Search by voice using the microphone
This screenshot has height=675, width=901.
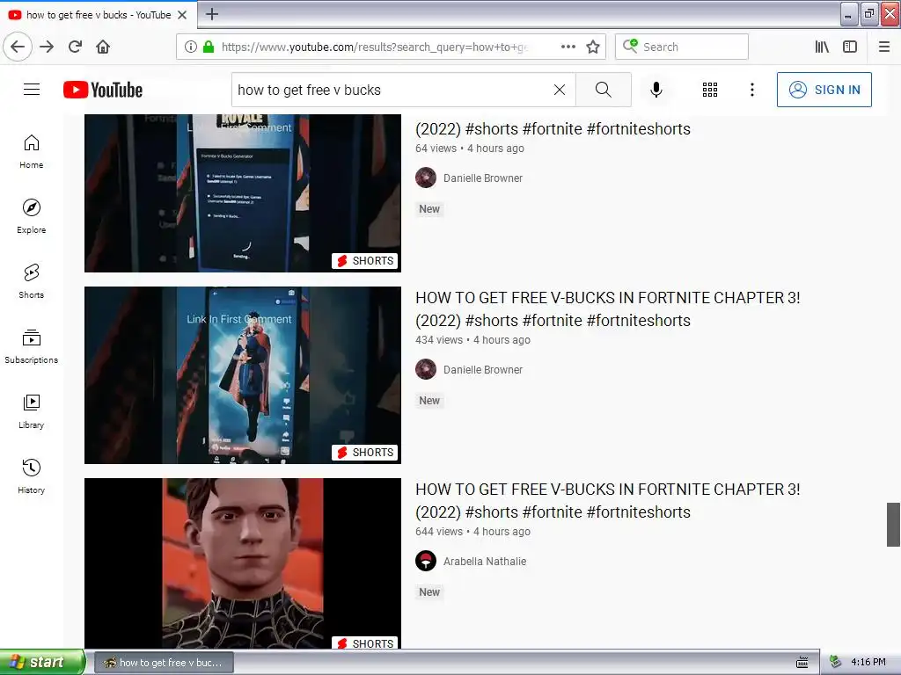(x=656, y=90)
